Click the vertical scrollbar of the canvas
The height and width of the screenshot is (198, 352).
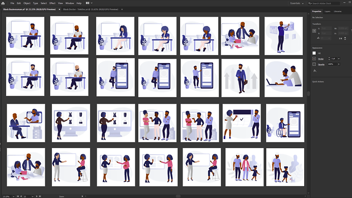tap(308, 93)
